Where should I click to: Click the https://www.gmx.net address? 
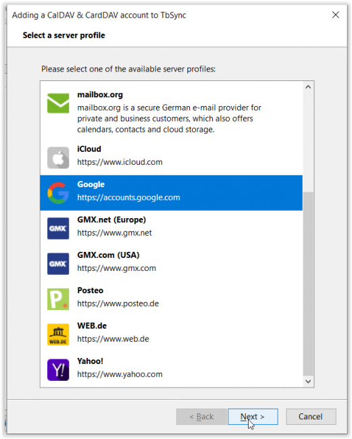(115, 232)
